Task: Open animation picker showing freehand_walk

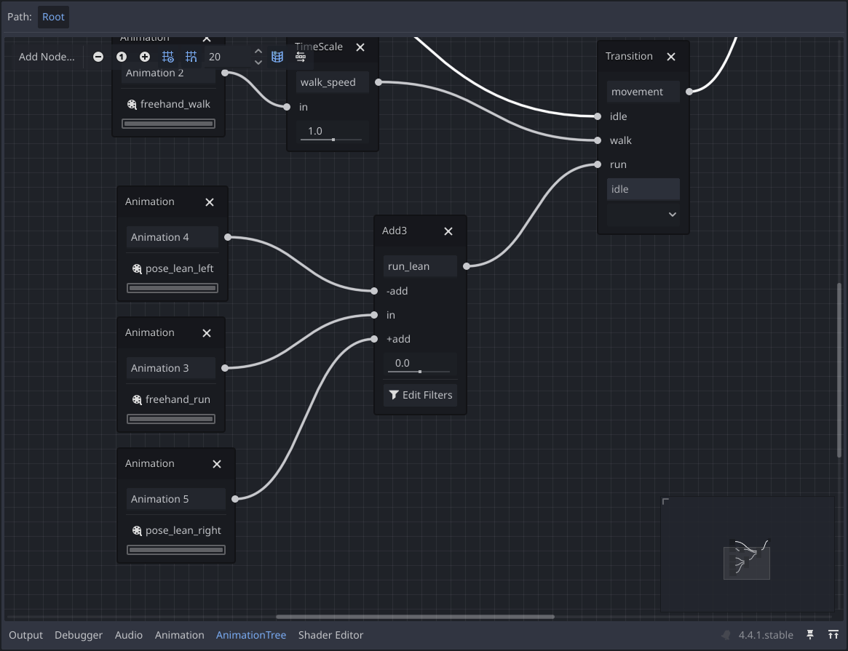Action: pos(169,104)
